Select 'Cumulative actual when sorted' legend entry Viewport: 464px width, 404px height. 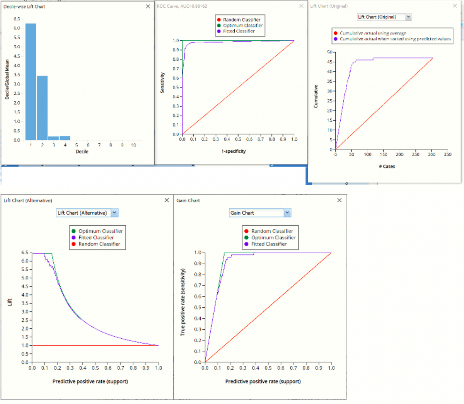tap(395, 39)
